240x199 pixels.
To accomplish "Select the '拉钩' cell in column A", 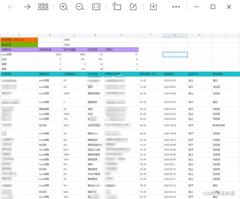I will point(19,60).
